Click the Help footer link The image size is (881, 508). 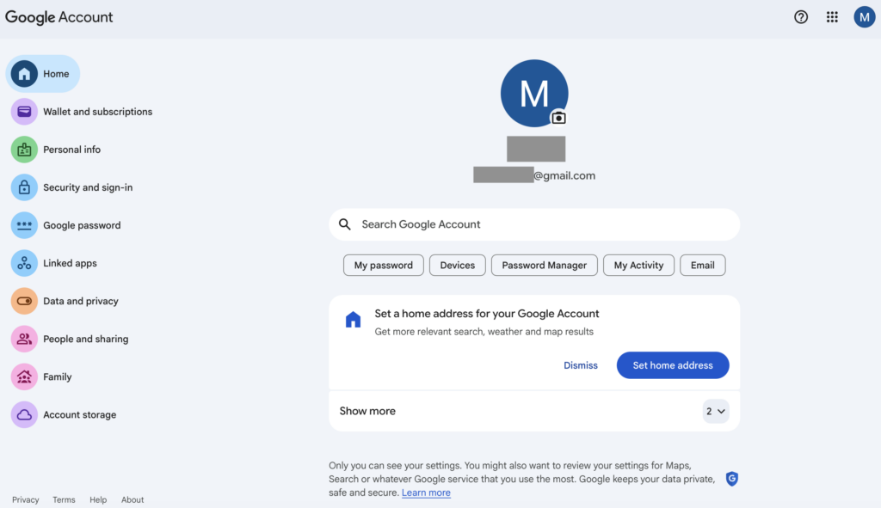(x=98, y=499)
